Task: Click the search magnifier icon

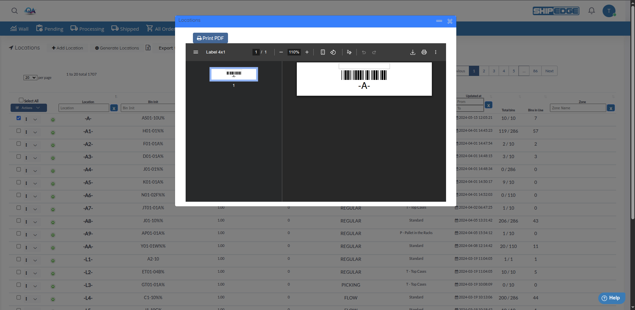Action: (x=15, y=11)
